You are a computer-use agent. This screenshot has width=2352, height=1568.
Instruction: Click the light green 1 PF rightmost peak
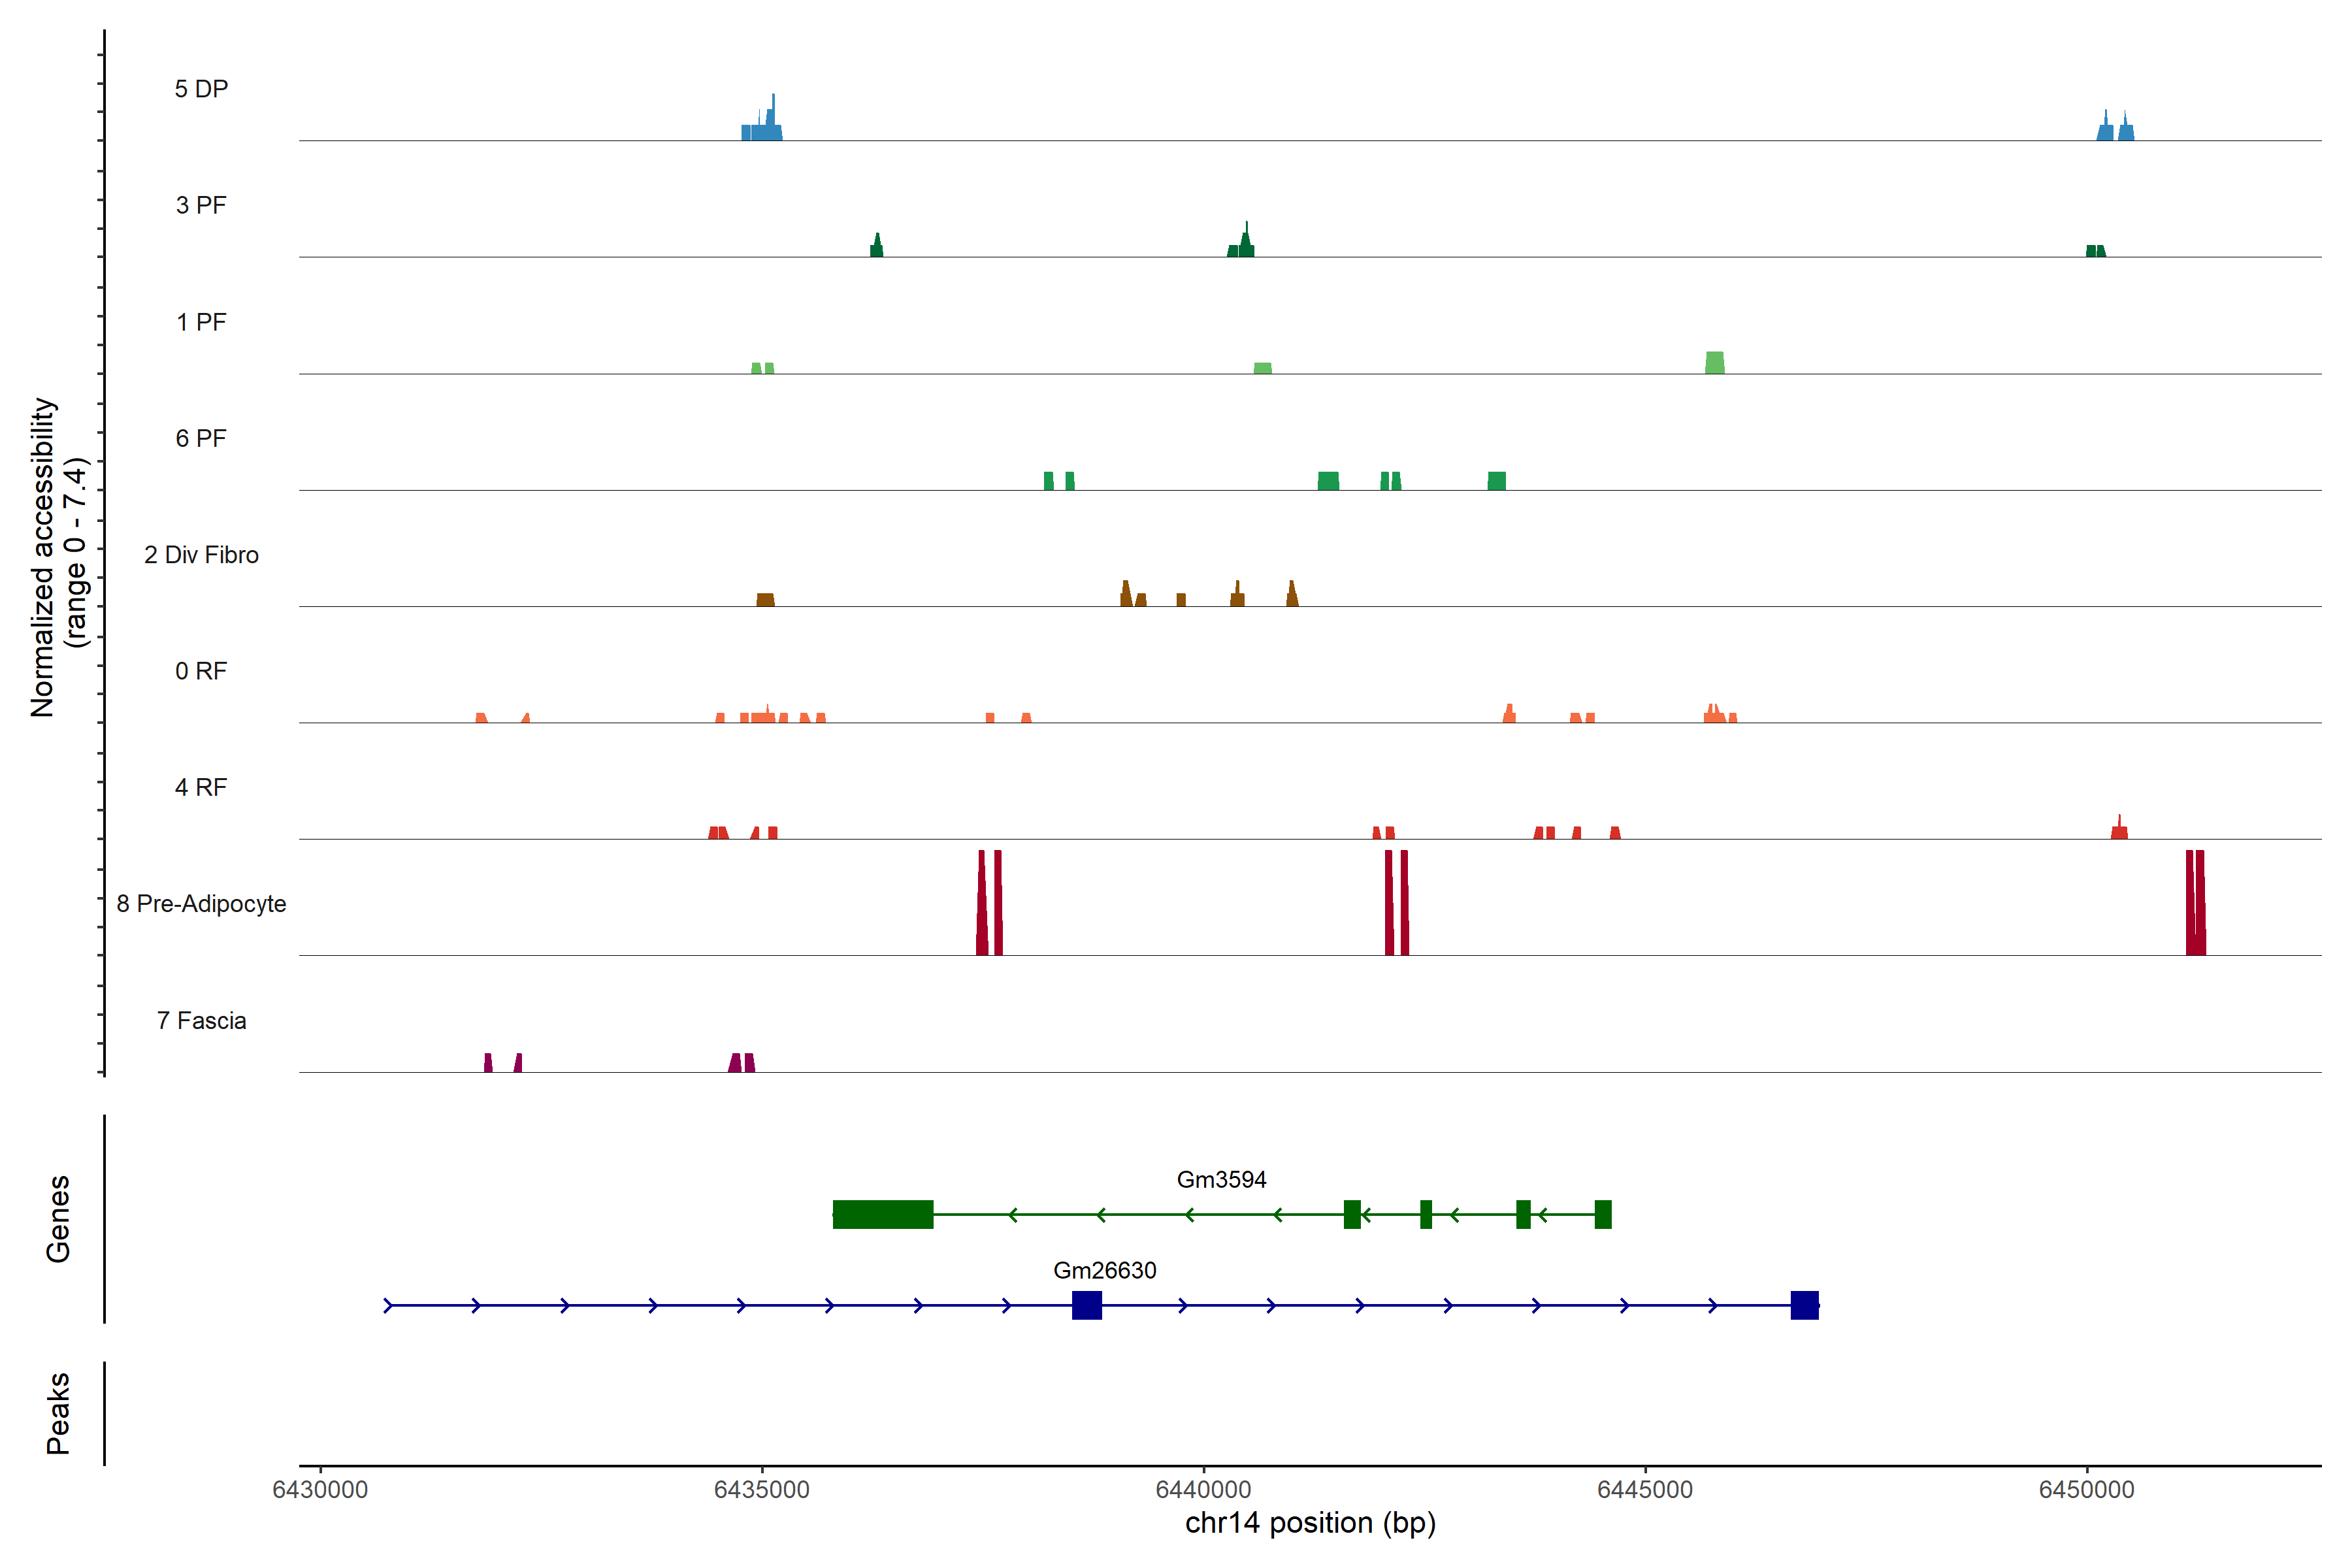pyautogui.click(x=1714, y=363)
